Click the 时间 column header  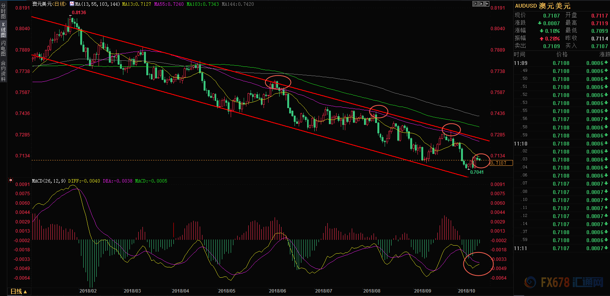click(519, 55)
